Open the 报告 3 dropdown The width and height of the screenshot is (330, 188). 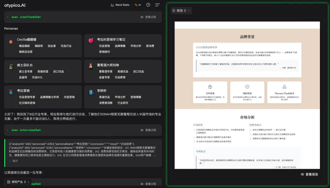point(181,10)
